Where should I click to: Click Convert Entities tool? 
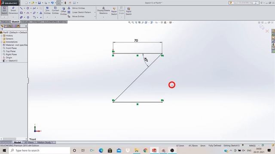pos(55,11)
